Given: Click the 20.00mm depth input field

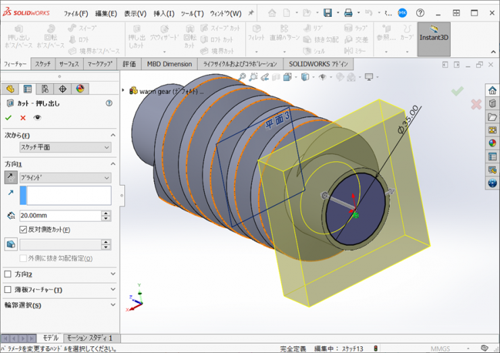Looking at the screenshot, I should point(59,216).
